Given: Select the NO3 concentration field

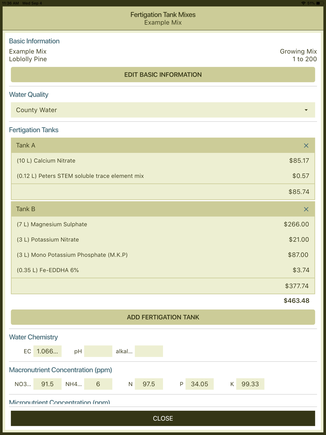Looking at the screenshot, I should pyautogui.click(x=47, y=384).
